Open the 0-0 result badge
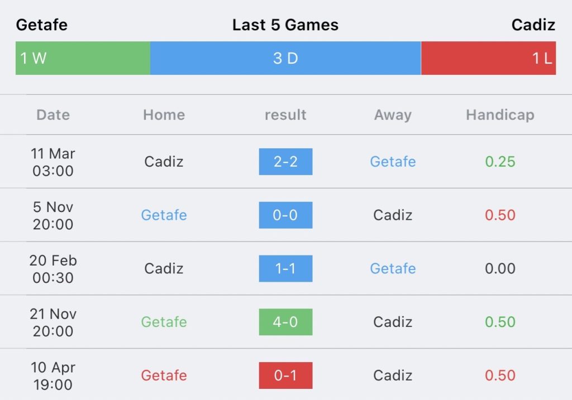Viewport: 572px width, 400px height. [285, 215]
